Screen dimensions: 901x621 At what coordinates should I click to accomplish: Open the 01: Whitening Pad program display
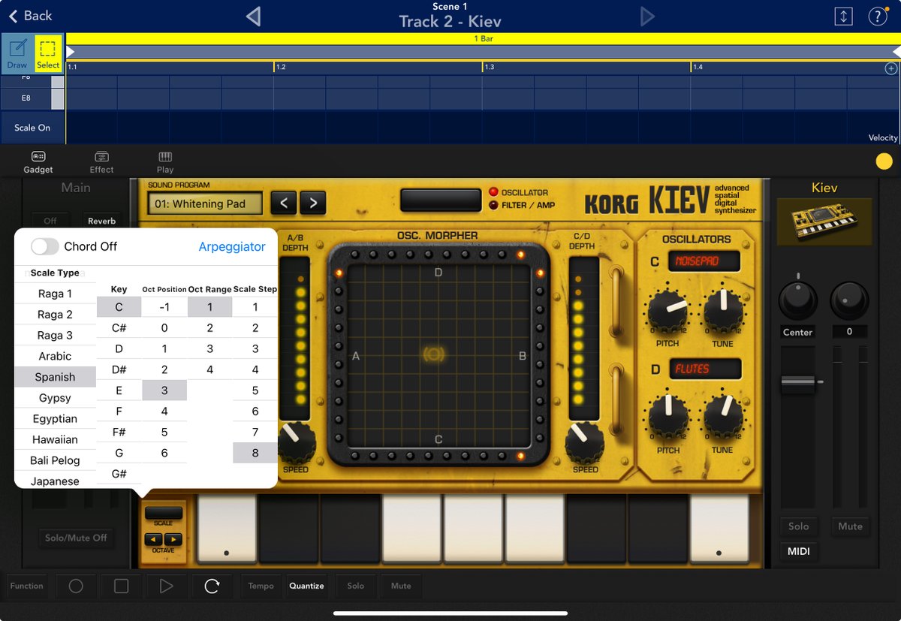[x=205, y=203]
